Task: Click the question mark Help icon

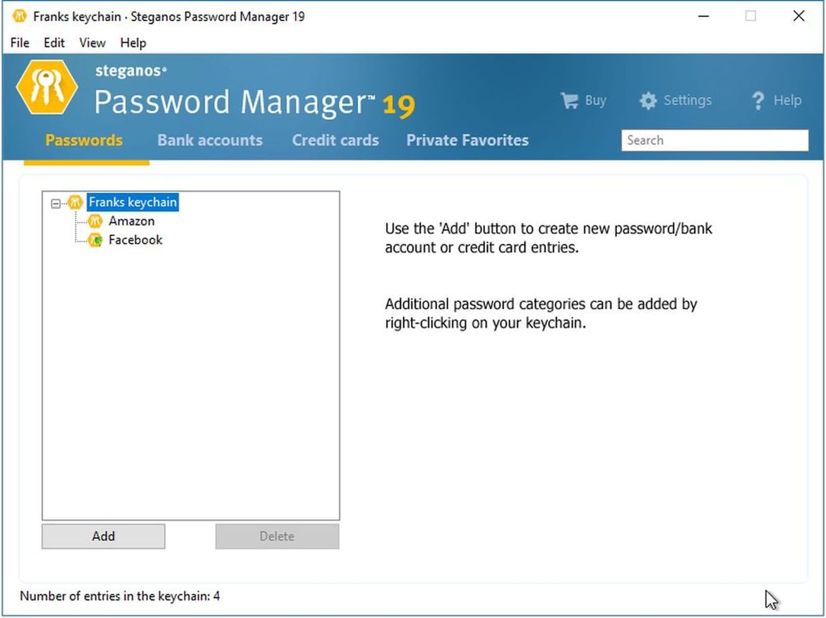Action: (758, 101)
